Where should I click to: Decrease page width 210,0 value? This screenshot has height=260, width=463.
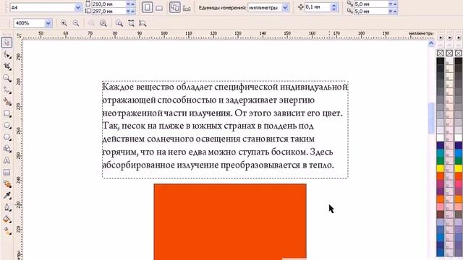[x=128, y=4]
